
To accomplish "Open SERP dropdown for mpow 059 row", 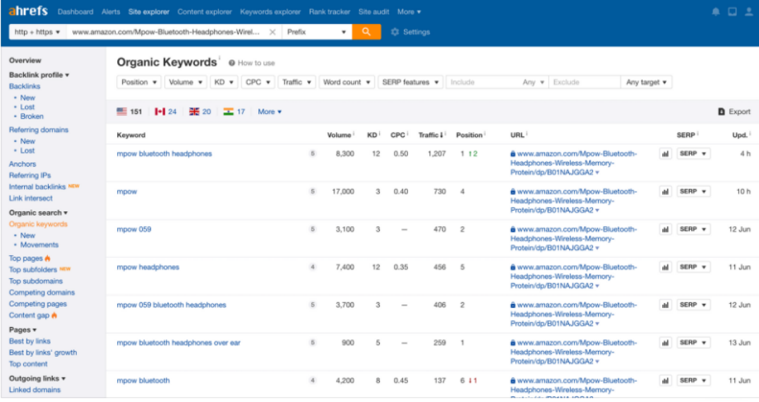I will [x=693, y=229].
